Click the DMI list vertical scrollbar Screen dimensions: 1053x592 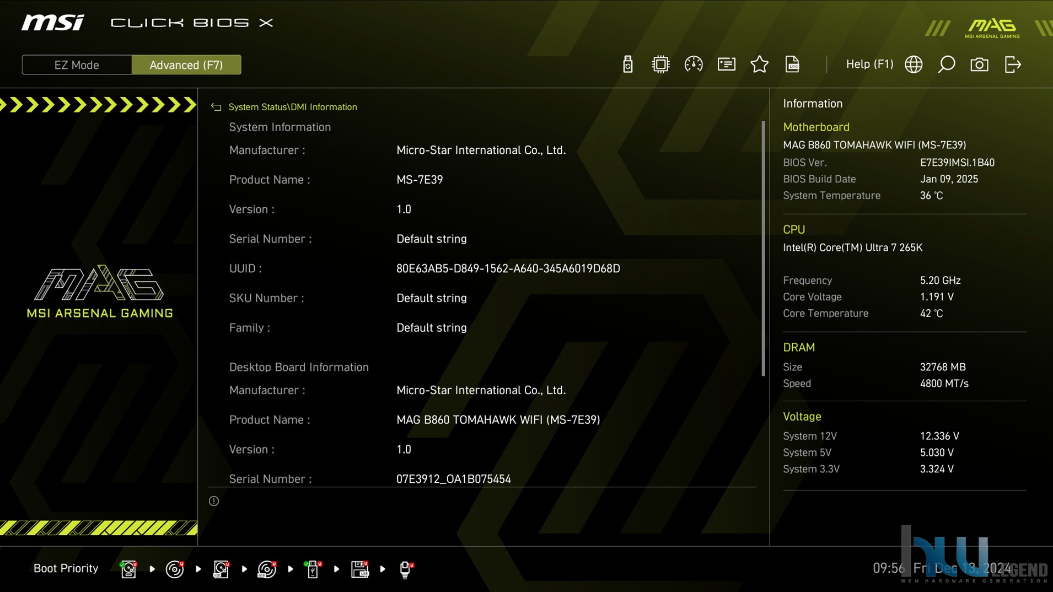point(764,248)
